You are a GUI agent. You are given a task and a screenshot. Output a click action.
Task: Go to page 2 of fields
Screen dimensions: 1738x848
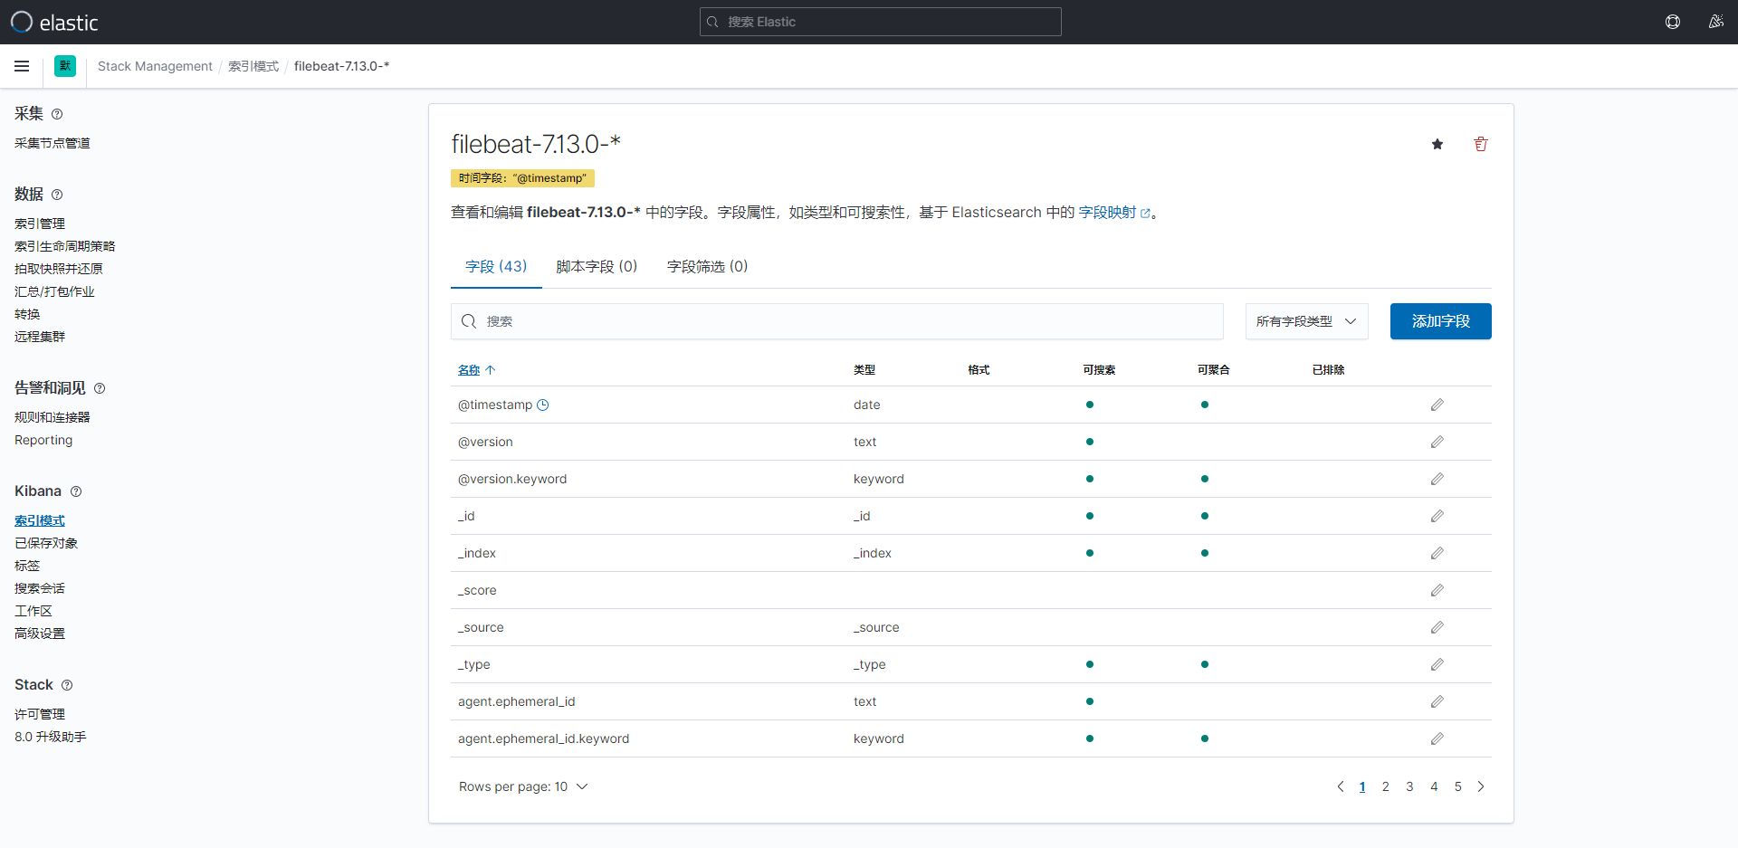pyautogui.click(x=1385, y=786)
